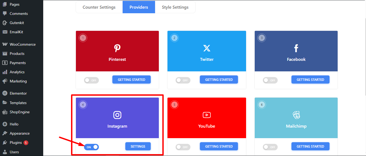Select the Providers tab

pos(139,7)
